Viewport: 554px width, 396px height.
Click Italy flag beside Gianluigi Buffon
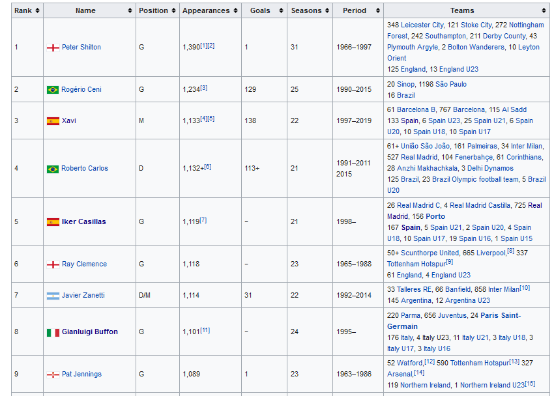pos(53,332)
